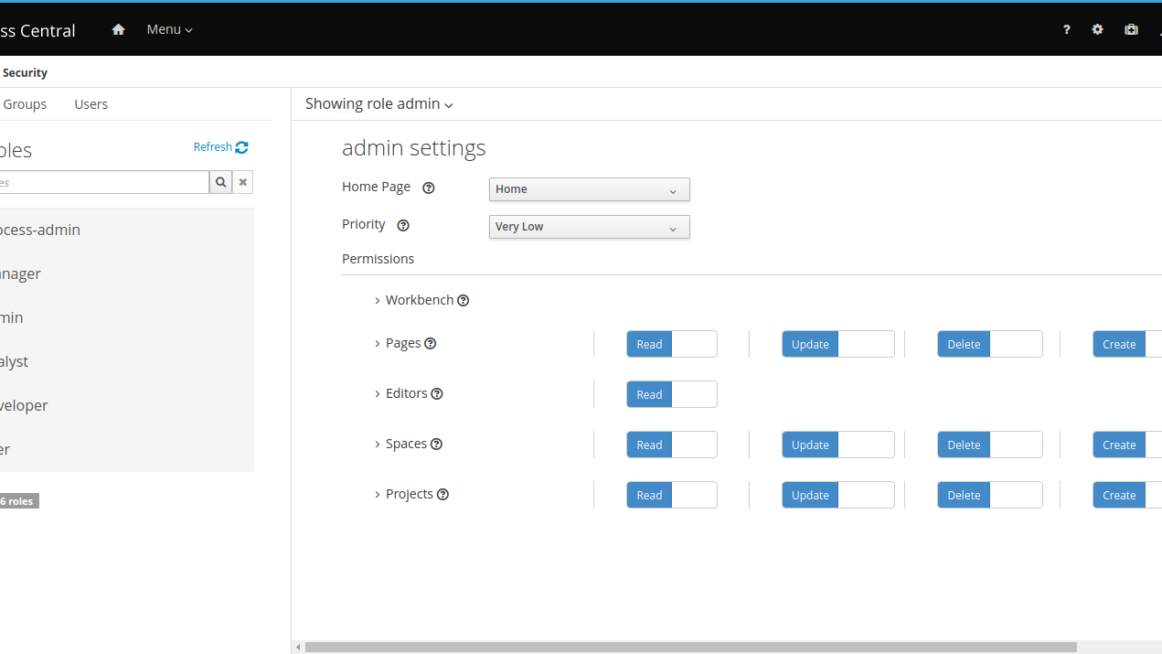
Task: Open the Home Page dropdown
Action: (589, 189)
